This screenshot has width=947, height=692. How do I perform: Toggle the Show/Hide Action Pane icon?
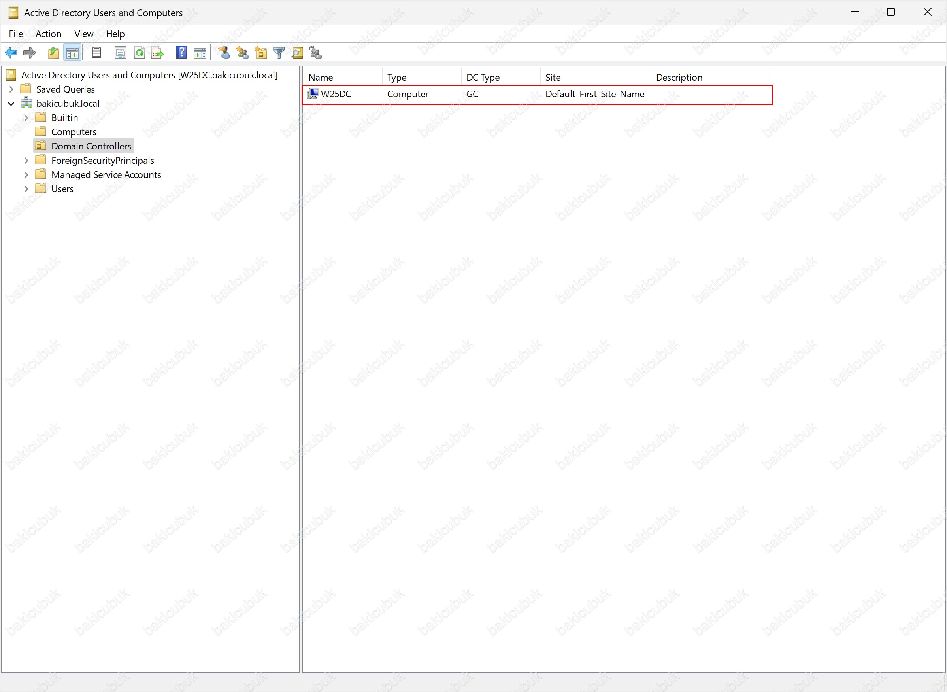tap(200, 53)
